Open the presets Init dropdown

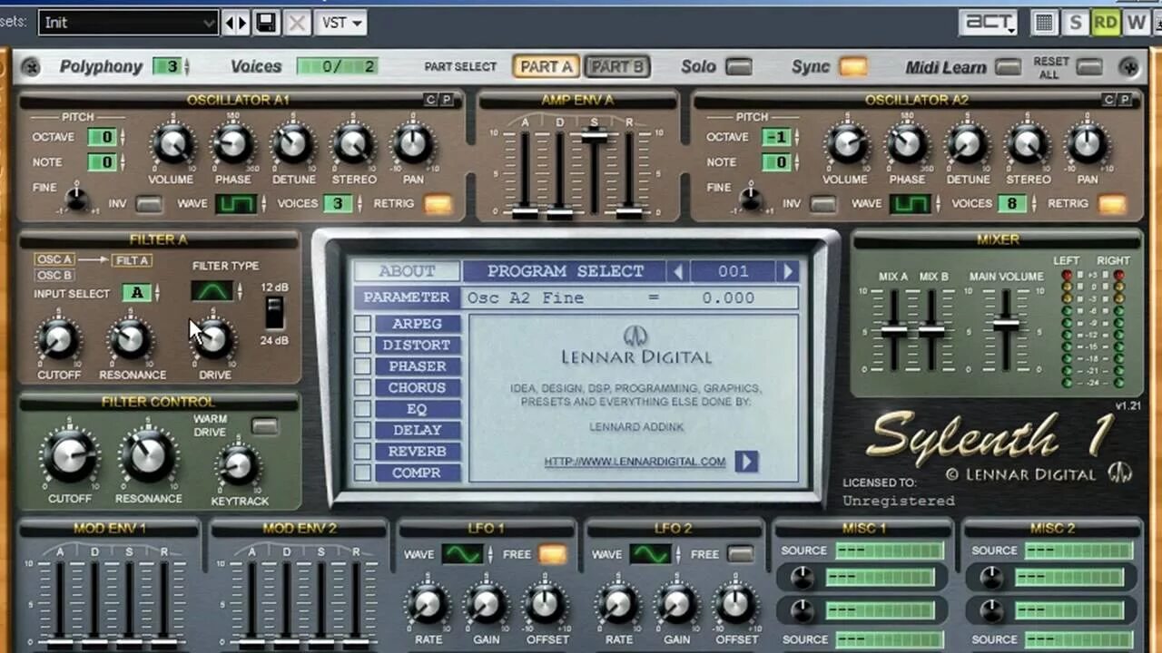128,23
